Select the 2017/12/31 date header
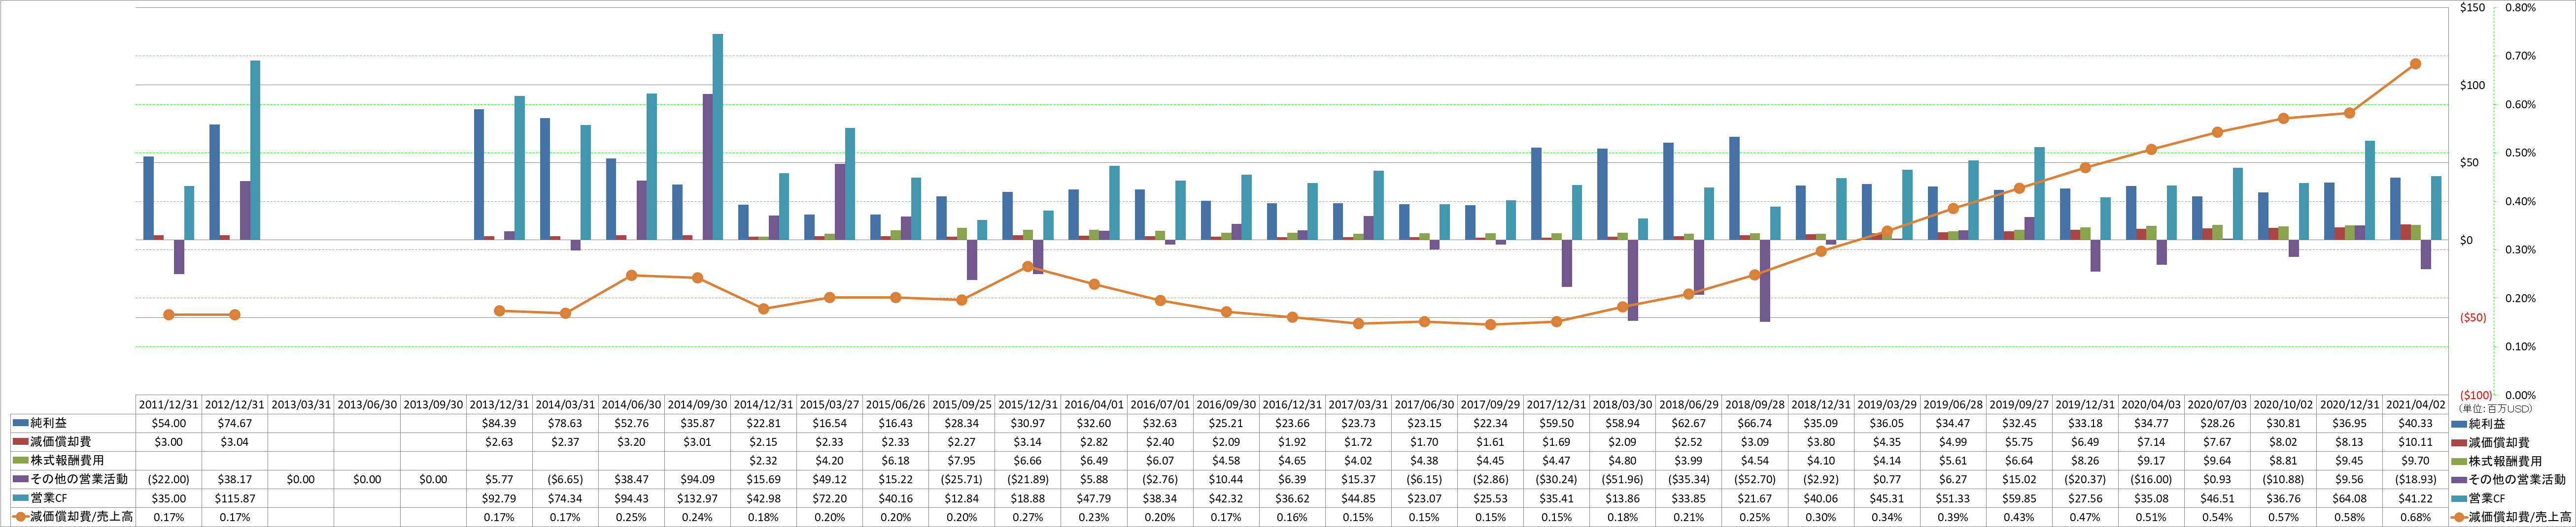Image resolution: width=2576 pixels, height=527 pixels. point(1556,404)
